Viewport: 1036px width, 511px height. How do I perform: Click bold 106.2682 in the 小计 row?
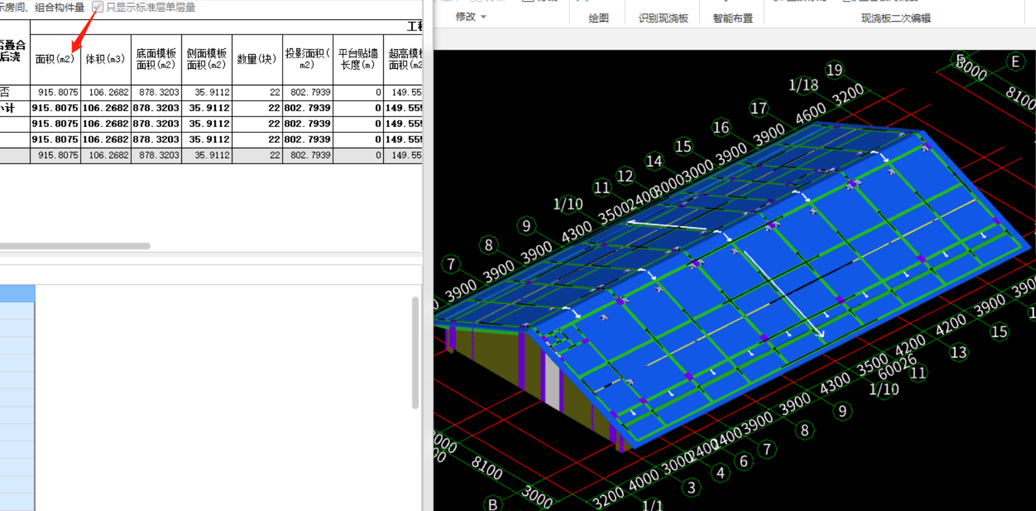106,108
